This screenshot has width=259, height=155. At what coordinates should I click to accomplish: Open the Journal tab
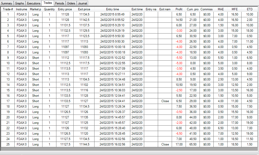(82, 3)
